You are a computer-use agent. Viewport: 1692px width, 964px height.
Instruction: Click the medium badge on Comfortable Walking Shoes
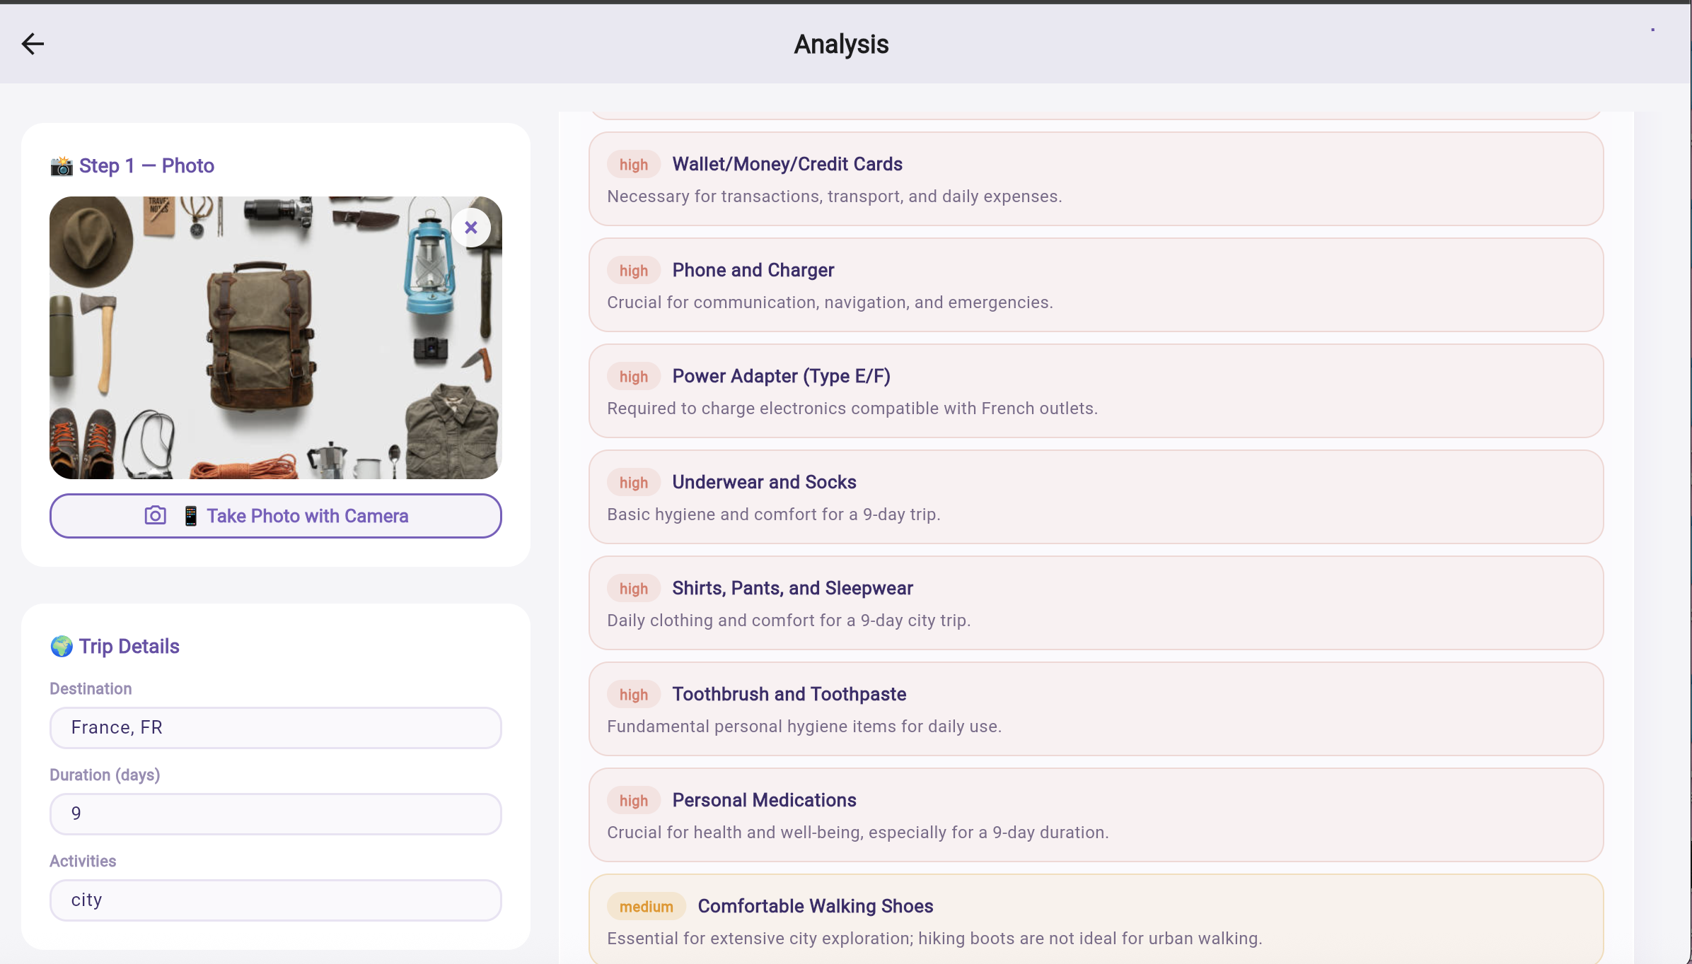646,907
